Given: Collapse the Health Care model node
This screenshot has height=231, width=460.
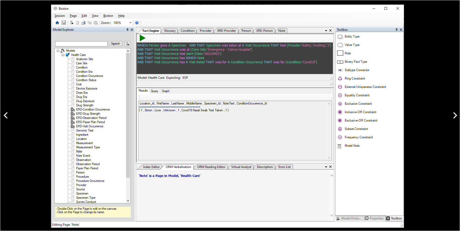Looking at the screenshot, I should [63, 55].
